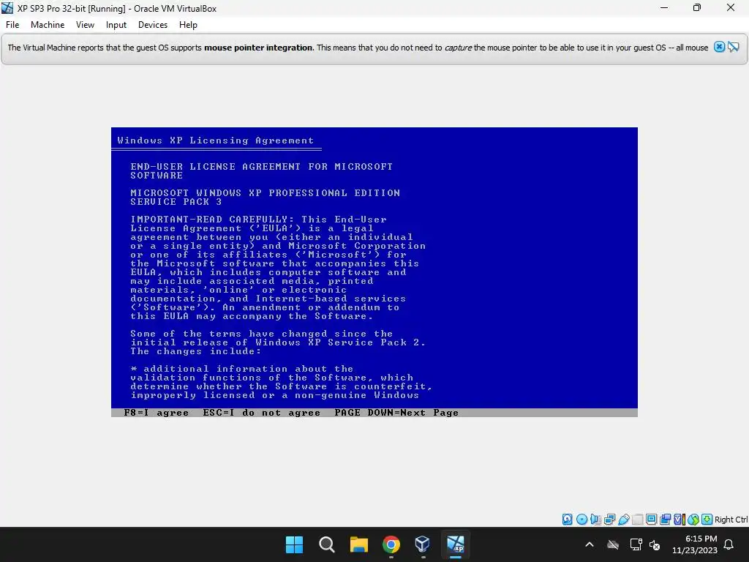Click the OneDrive tray icon
This screenshot has height=562, width=749.
pyautogui.click(x=613, y=544)
